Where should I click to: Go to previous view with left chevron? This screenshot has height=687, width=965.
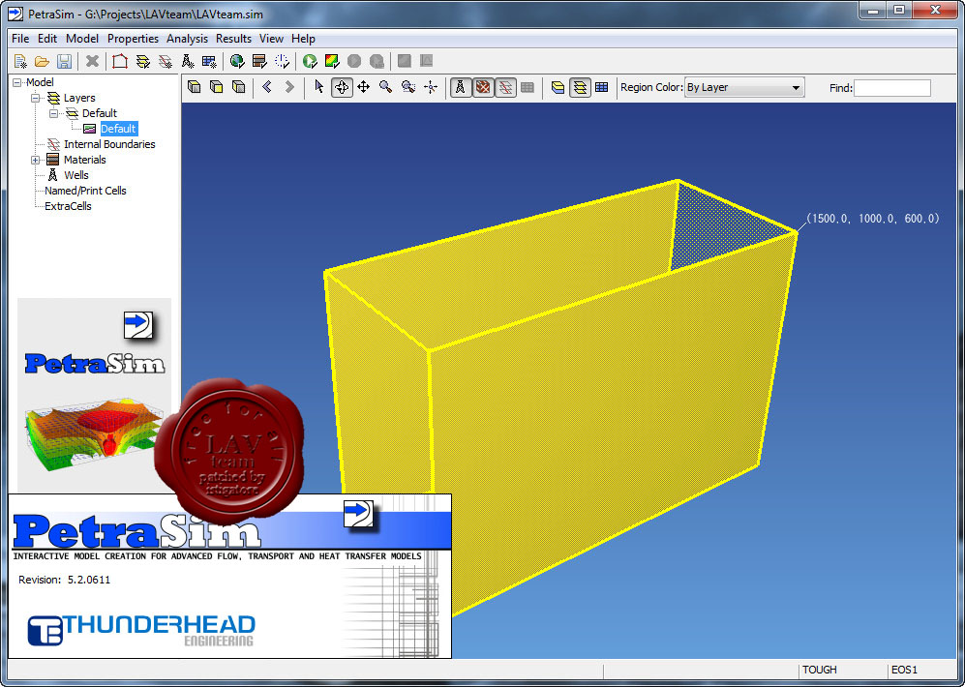coord(267,87)
